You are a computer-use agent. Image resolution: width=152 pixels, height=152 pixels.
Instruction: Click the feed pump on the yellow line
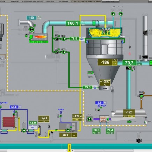coord(68,130)
